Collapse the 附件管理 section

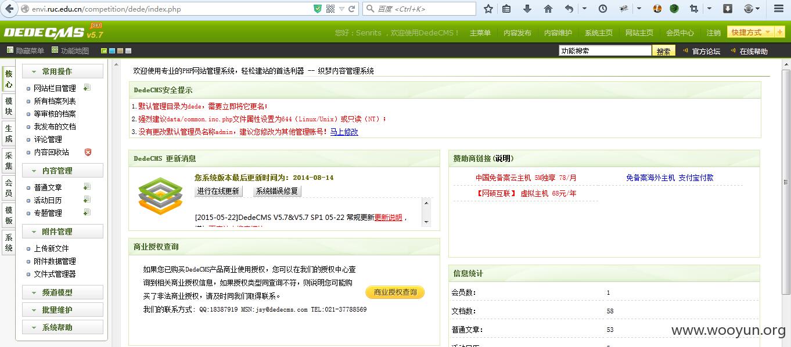(63, 232)
